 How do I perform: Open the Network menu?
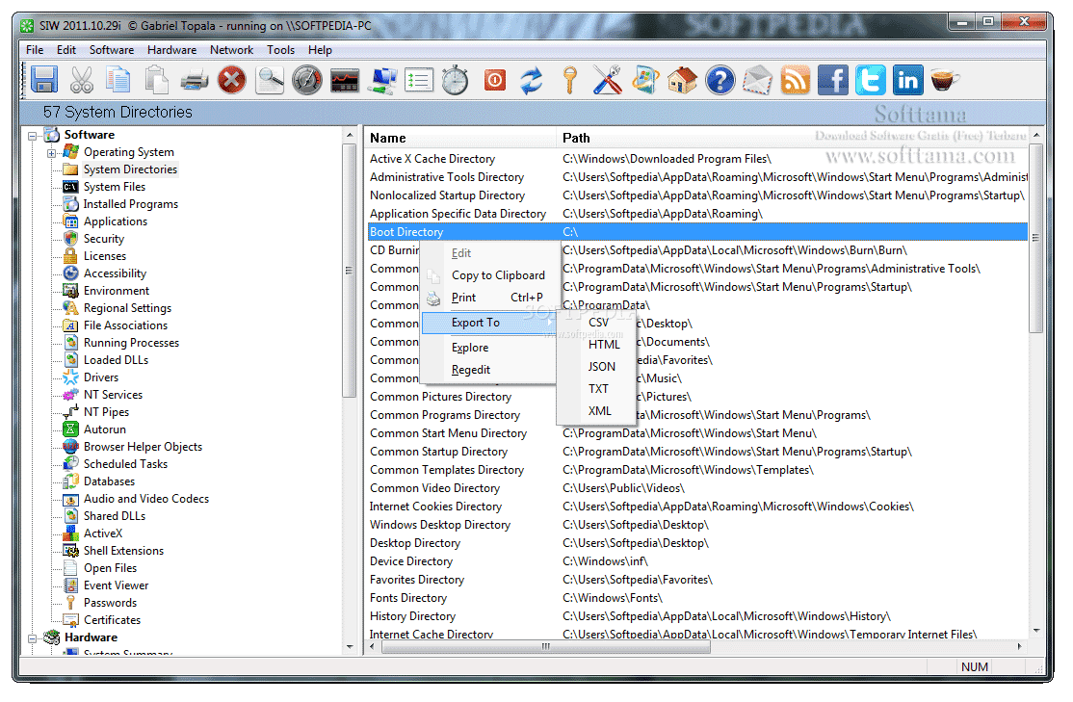(231, 49)
